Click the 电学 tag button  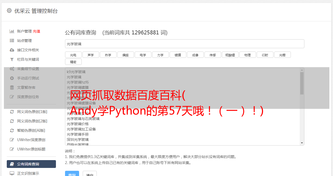pos(143,55)
